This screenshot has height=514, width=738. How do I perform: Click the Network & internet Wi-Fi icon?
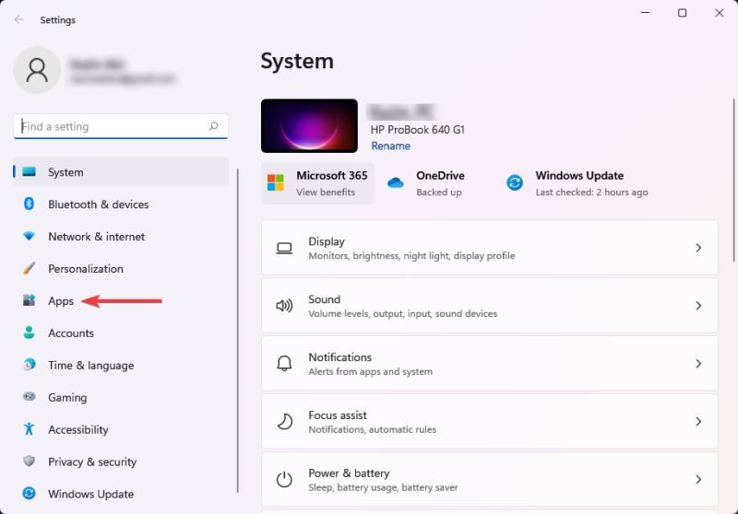29,237
